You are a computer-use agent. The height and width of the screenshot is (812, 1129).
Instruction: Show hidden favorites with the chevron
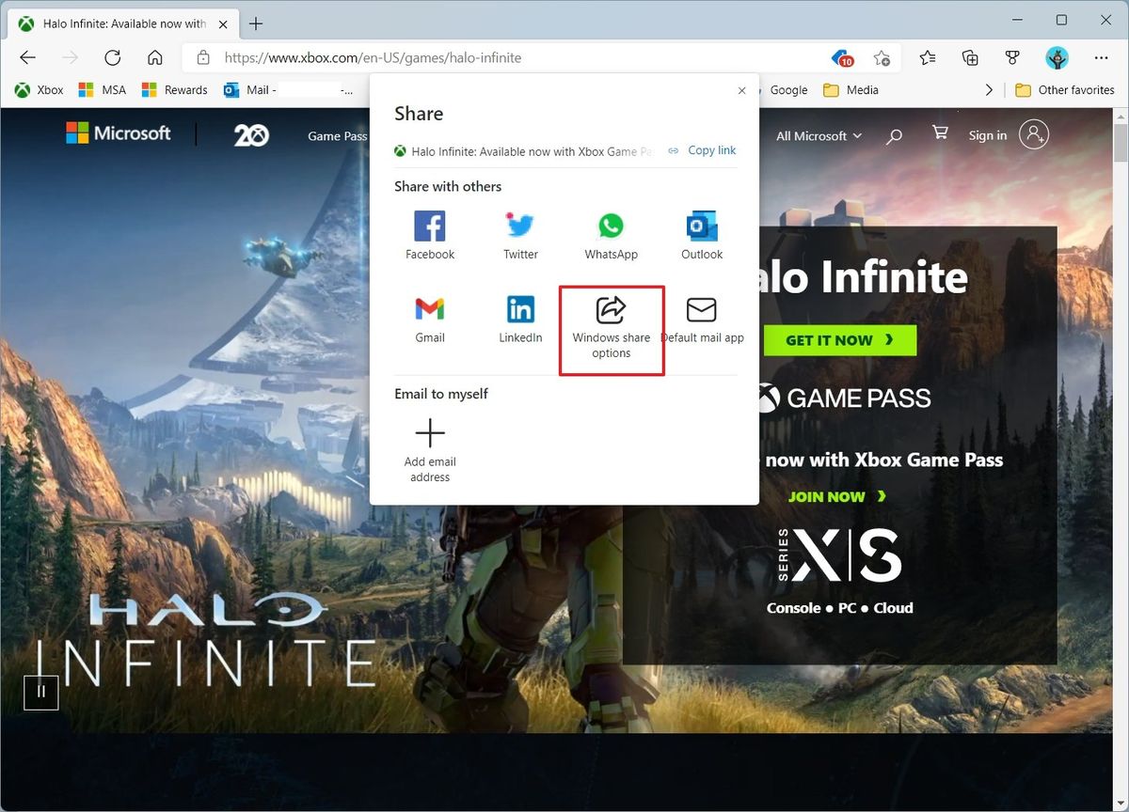pos(989,89)
